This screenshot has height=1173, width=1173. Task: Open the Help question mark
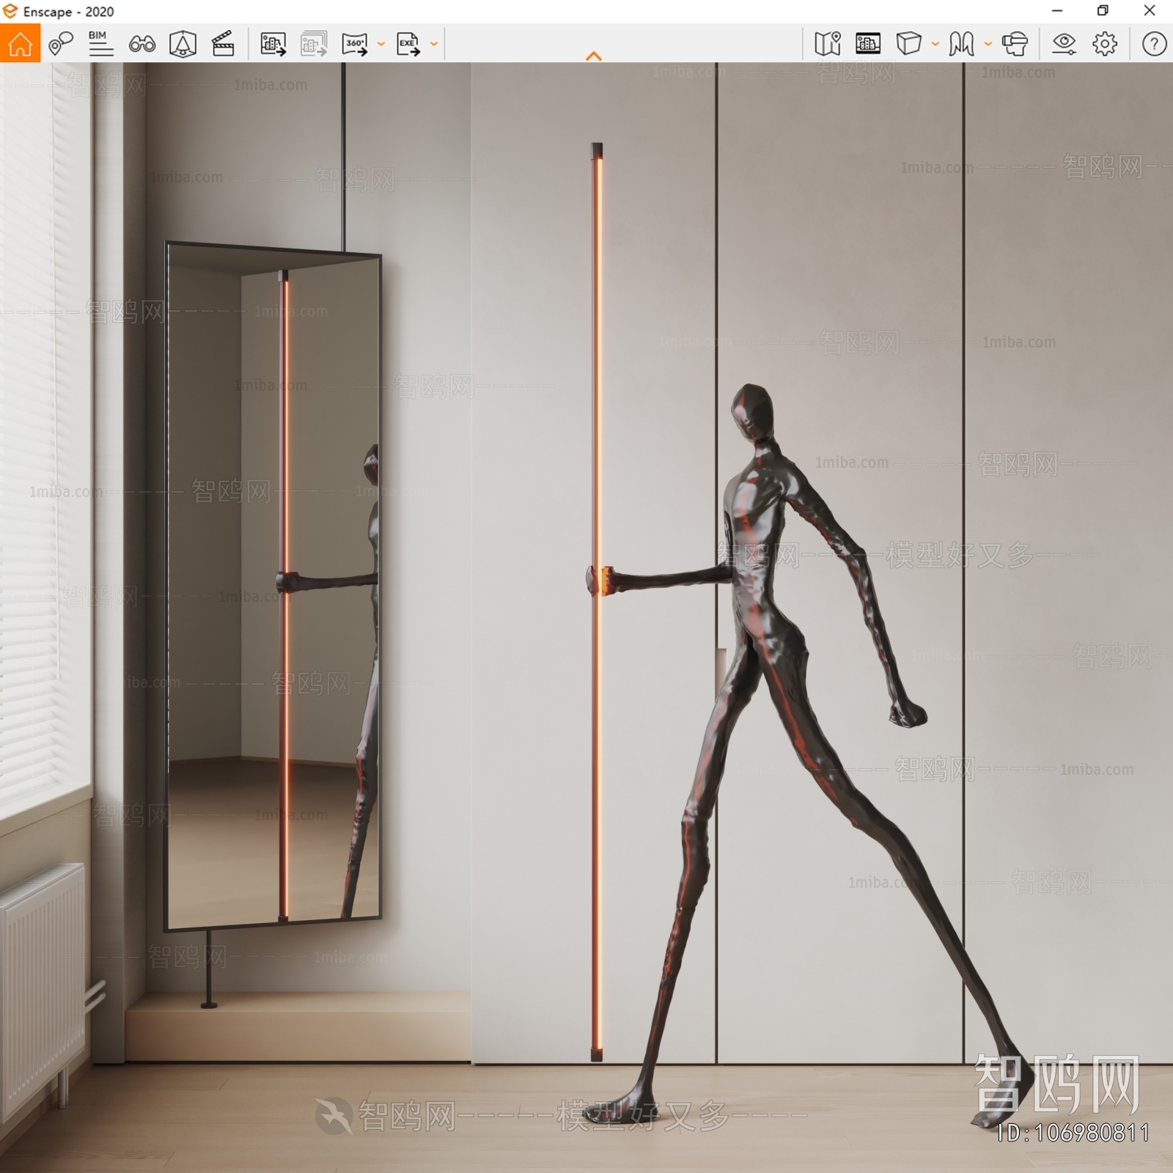[1154, 44]
